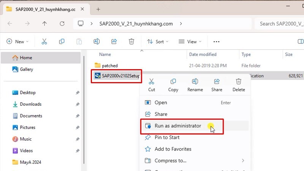Click the Cut icon in context menu
The image size is (304, 171).
pos(152,82)
